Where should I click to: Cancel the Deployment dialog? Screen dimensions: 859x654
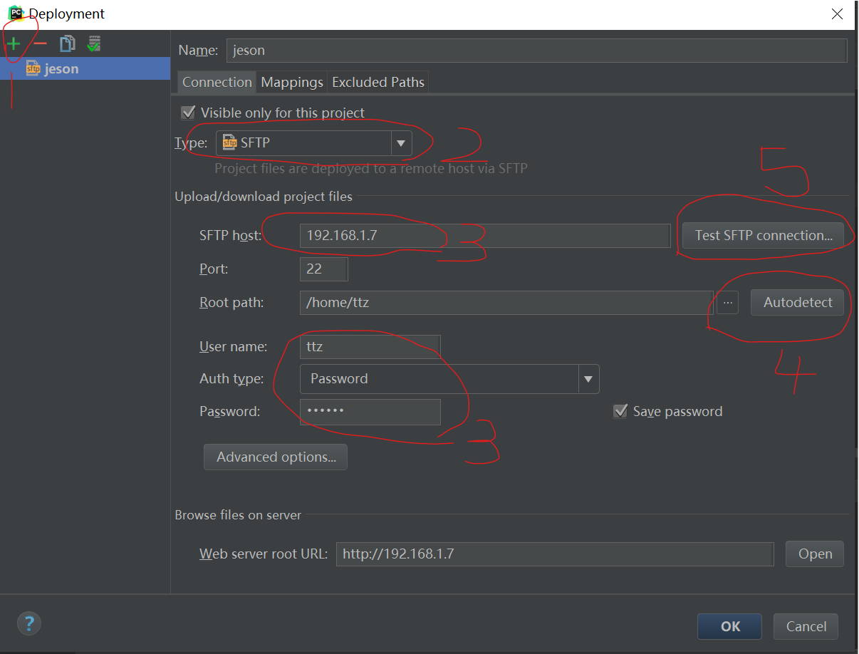(806, 626)
